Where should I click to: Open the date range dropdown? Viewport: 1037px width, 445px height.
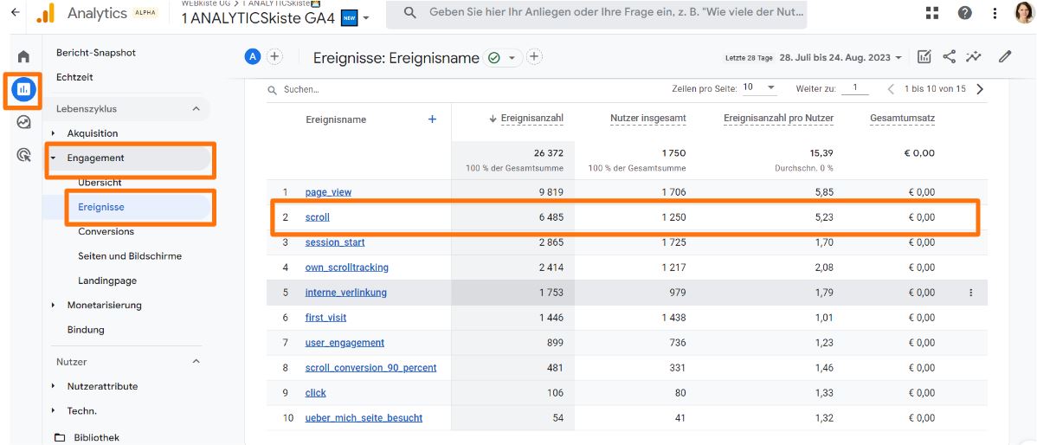pyautogui.click(x=840, y=58)
